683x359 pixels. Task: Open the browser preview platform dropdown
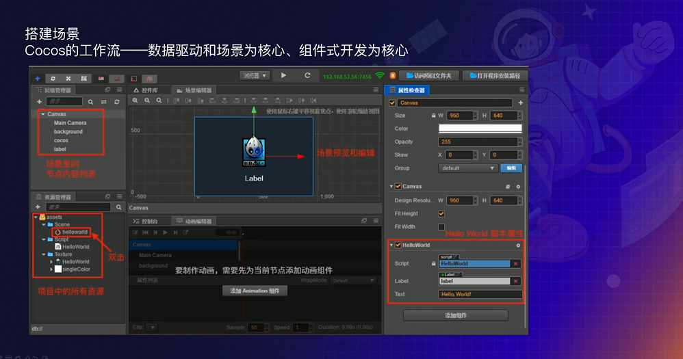[255, 76]
